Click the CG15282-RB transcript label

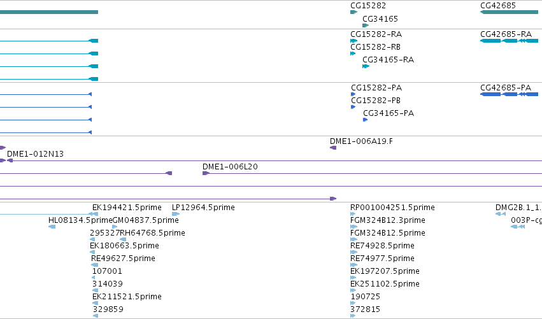point(375,47)
